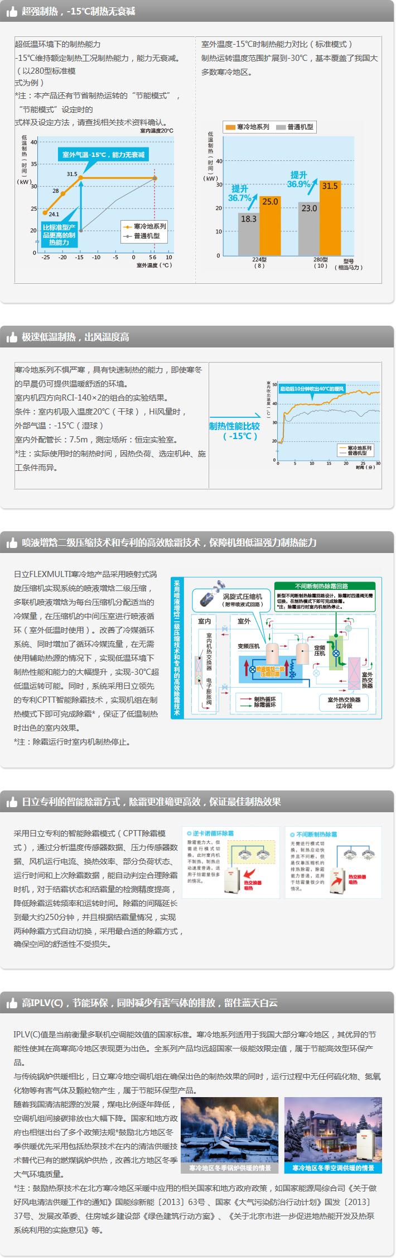
Task: Click gray 普通机型 legend swatch in bar chart
Action: tap(281, 127)
